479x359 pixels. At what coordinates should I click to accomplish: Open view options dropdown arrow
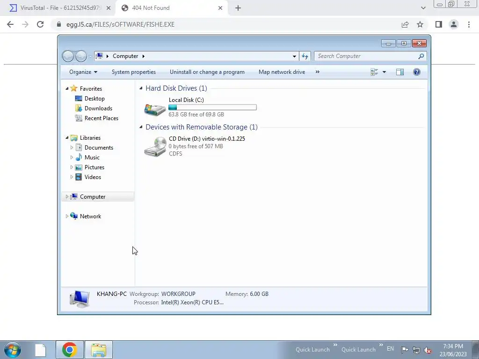pyautogui.click(x=385, y=72)
